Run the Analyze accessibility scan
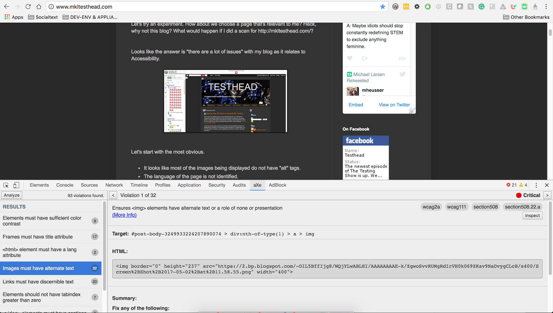The width and height of the screenshot is (553, 313). point(11,195)
